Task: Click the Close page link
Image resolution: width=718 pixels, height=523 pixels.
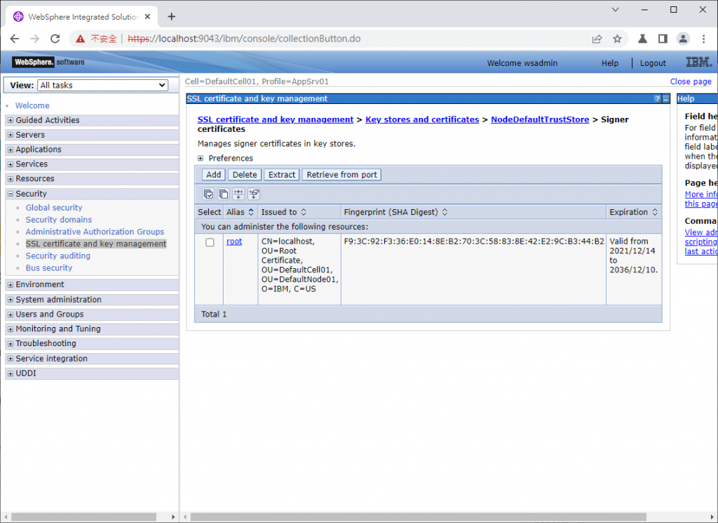Action: tap(691, 81)
